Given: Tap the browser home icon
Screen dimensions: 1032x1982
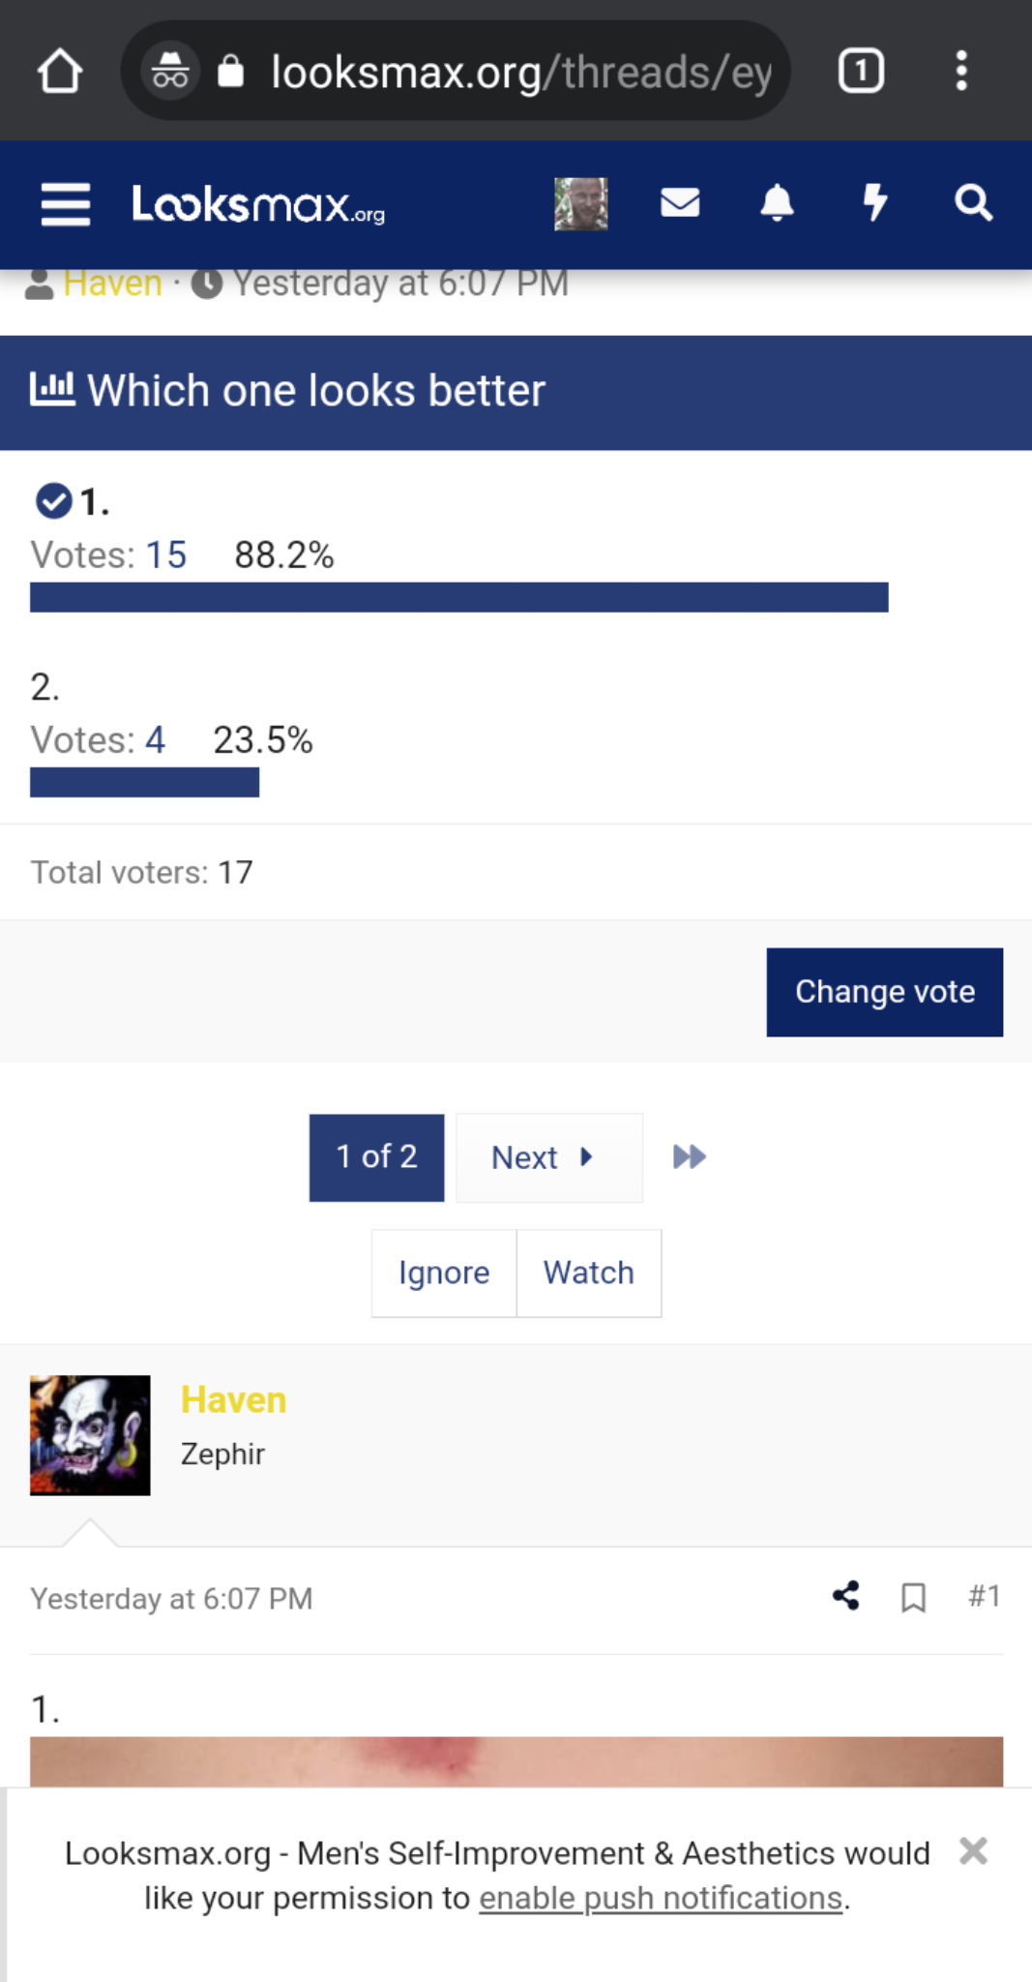Looking at the screenshot, I should tap(60, 71).
